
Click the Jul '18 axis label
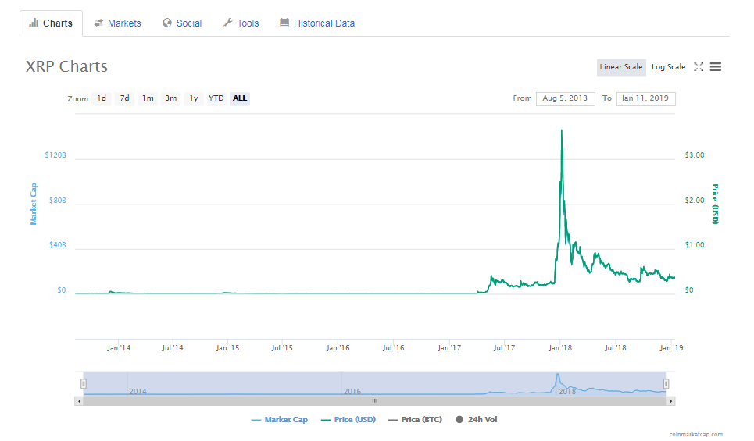tap(615, 348)
